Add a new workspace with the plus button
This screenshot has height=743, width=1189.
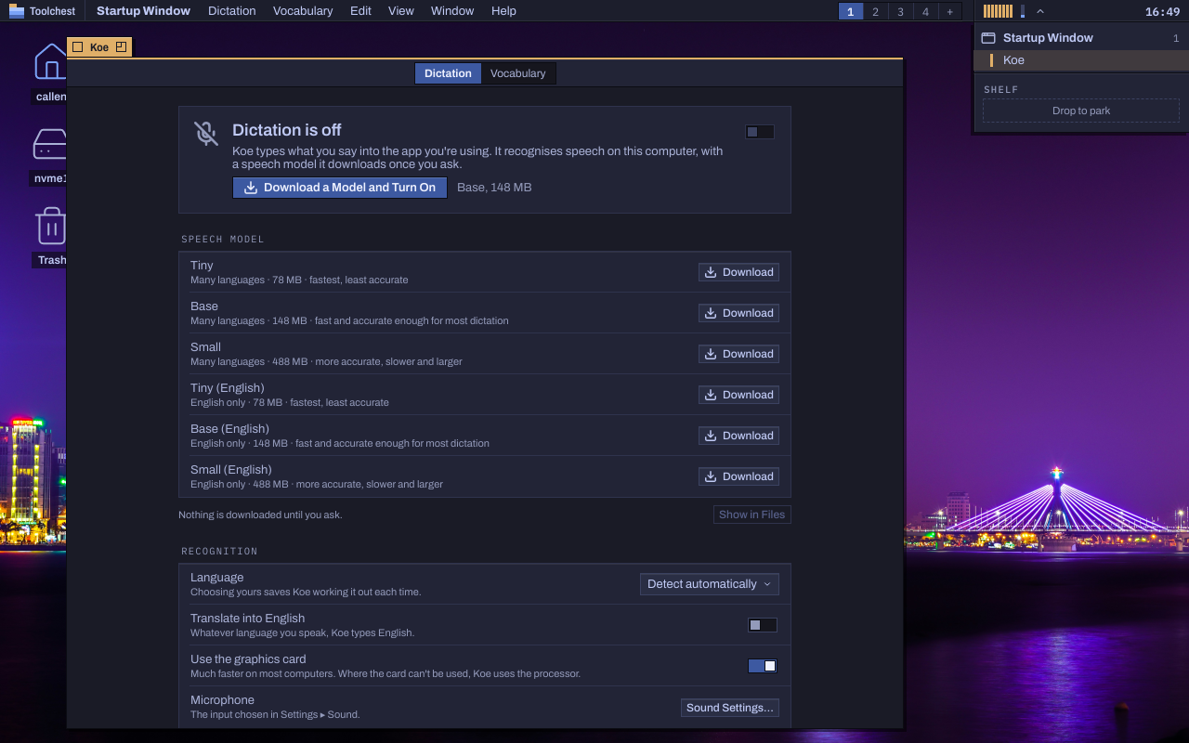pos(949,11)
